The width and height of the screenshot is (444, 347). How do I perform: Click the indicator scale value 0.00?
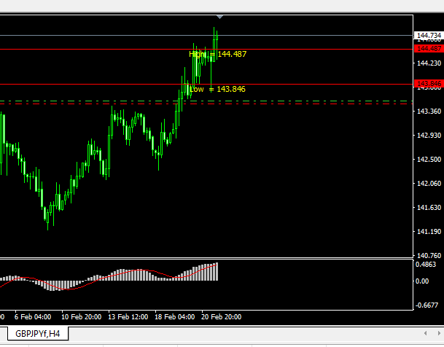[422, 281]
